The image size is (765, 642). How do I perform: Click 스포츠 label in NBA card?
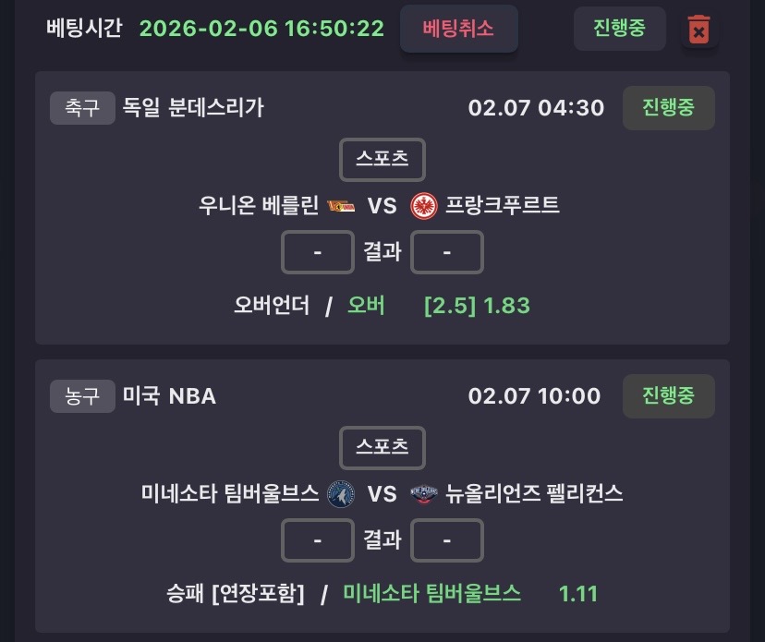coord(382,447)
